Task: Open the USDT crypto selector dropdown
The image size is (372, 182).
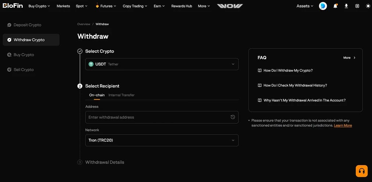Action: coord(162,64)
